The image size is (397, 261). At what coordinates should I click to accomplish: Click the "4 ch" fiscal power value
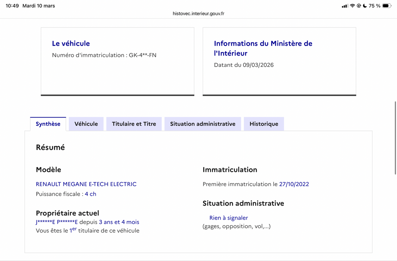(90, 194)
